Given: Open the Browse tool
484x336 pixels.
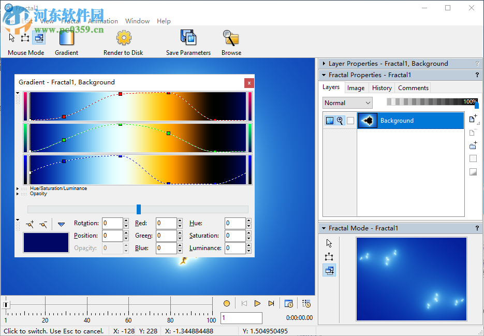Looking at the screenshot, I should (x=231, y=38).
